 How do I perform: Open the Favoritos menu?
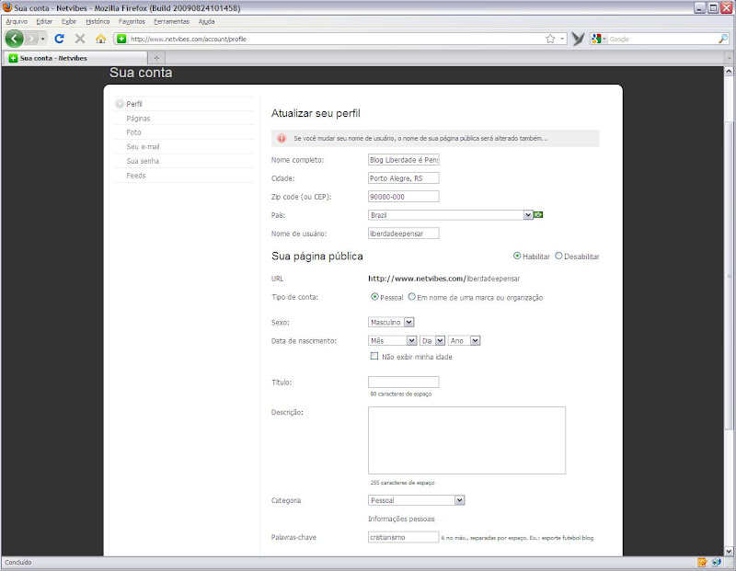coord(132,21)
